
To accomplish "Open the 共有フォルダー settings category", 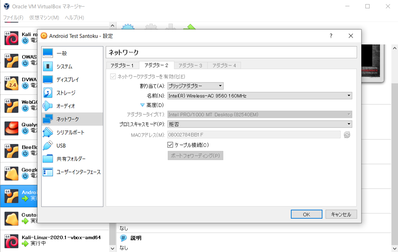I will click(x=72, y=159).
